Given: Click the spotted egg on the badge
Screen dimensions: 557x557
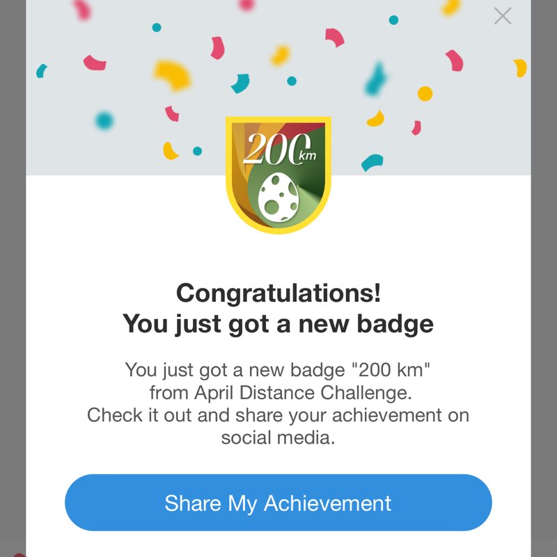Looking at the screenshot, I should coord(278,193).
